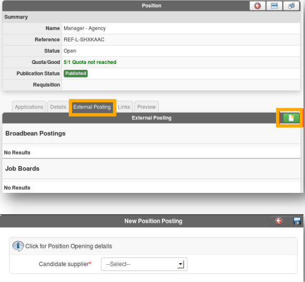
Task: Click the blue info icon
Action: 18,246
